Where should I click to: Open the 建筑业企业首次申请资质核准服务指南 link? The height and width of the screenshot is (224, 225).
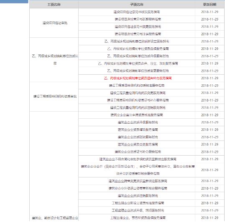click(137, 115)
